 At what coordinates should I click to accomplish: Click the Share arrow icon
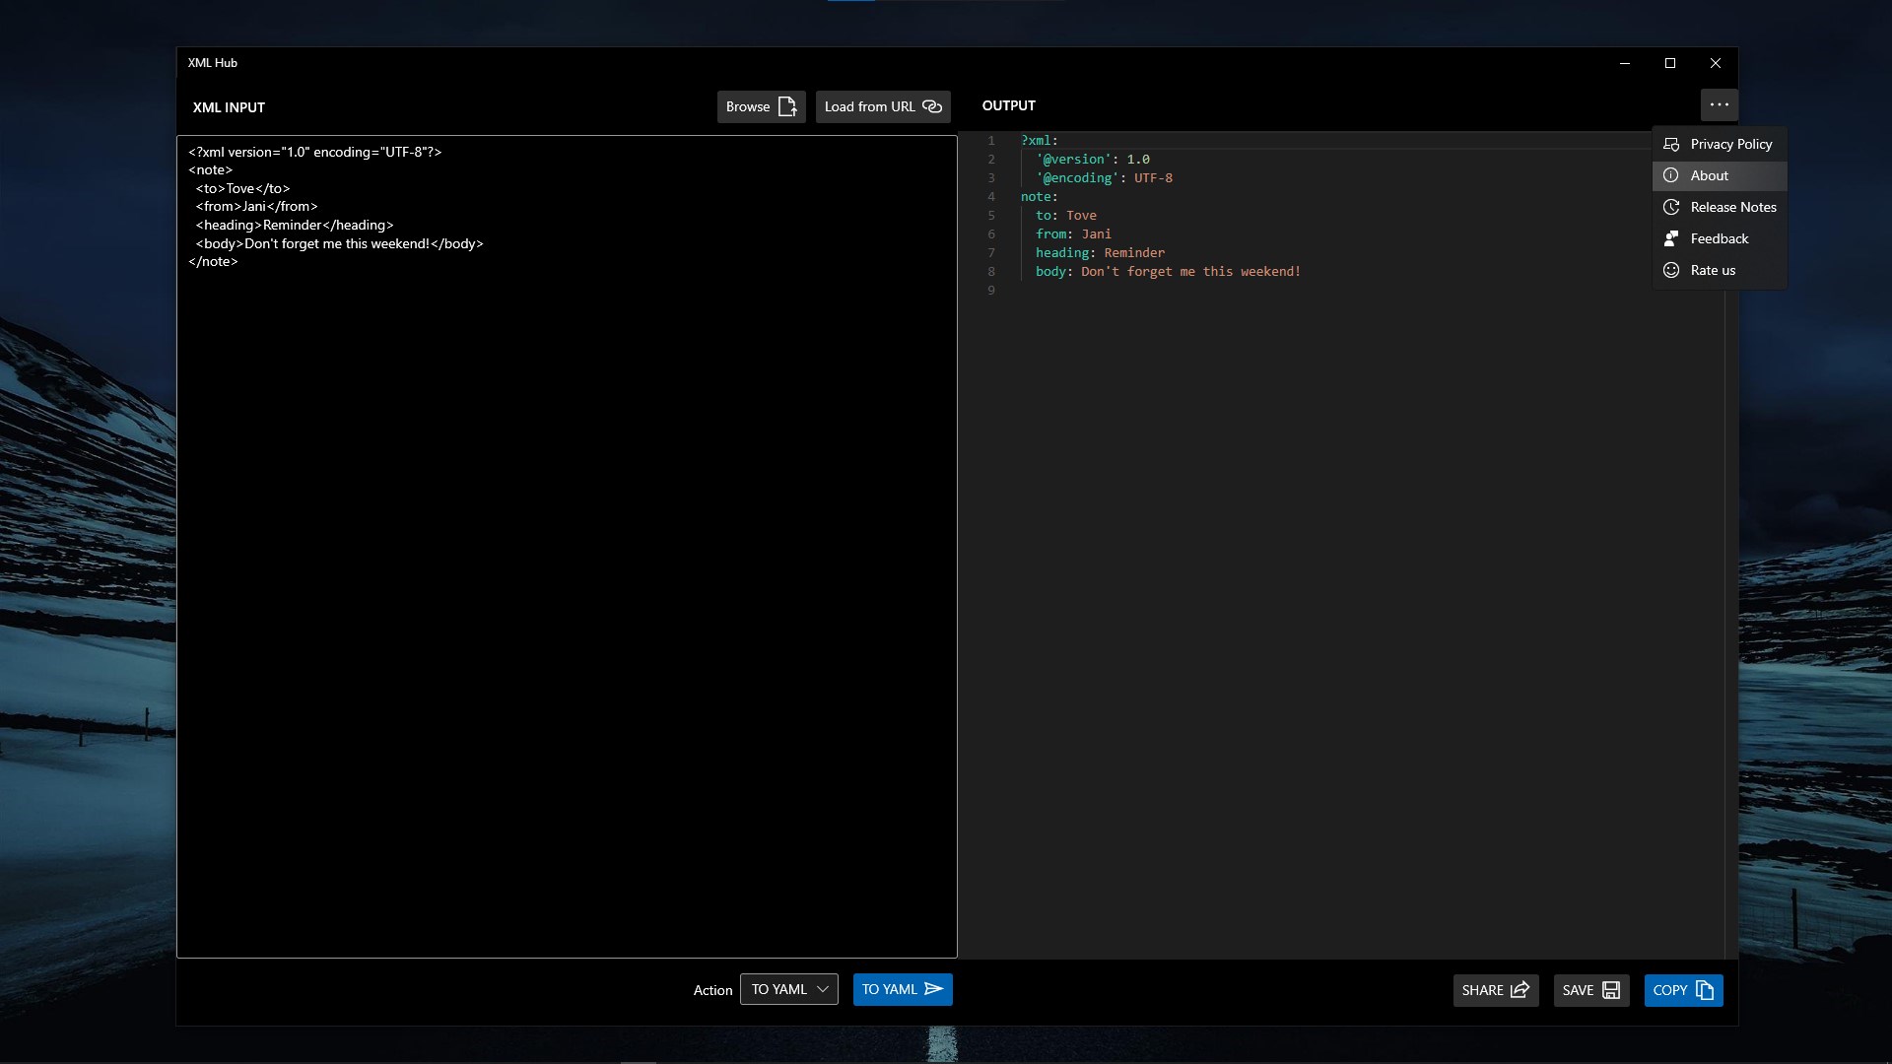click(1520, 990)
